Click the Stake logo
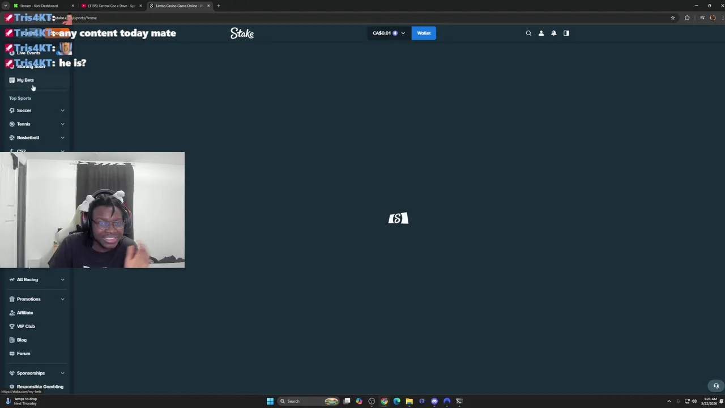 242,33
